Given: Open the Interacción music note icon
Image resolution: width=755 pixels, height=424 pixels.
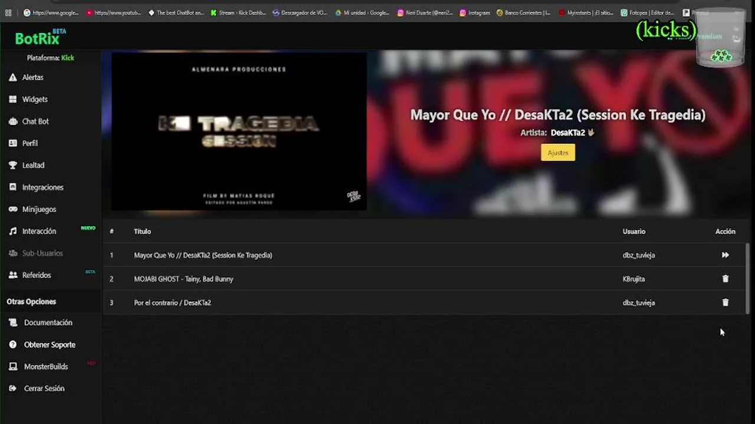Looking at the screenshot, I should (13, 231).
